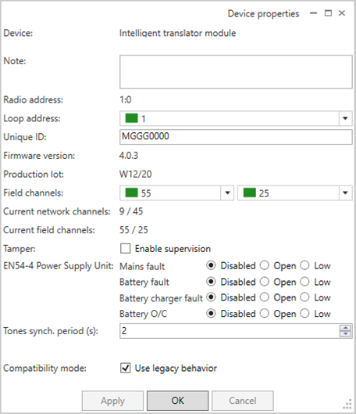The image size is (356, 414).
Task: Confirm with the OK button
Action: pos(178,401)
